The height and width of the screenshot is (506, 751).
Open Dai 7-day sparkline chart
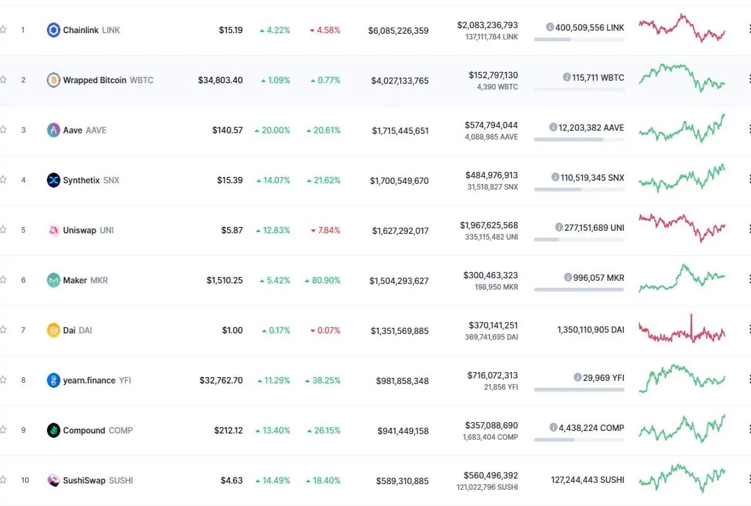tap(682, 330)
